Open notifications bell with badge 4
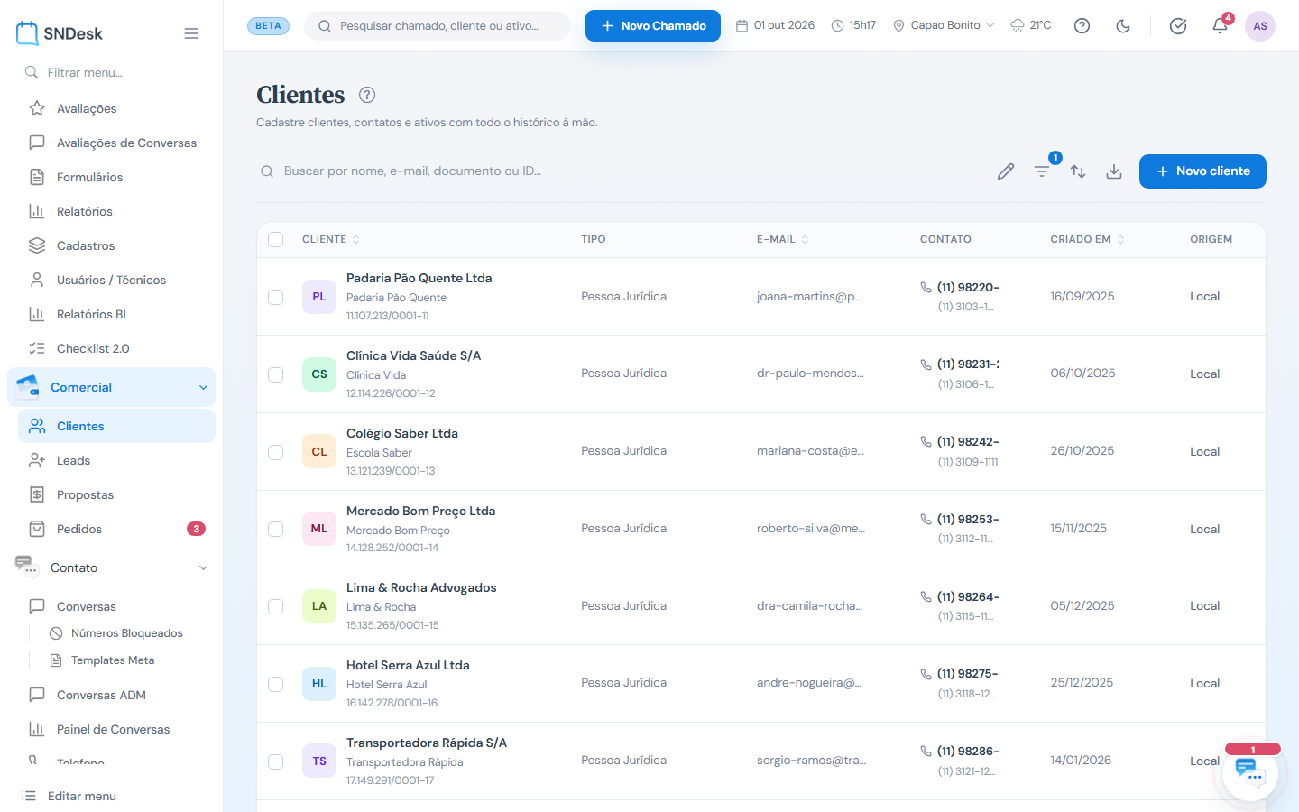This screenshot has height=812, width=1299. [1220, 25]
